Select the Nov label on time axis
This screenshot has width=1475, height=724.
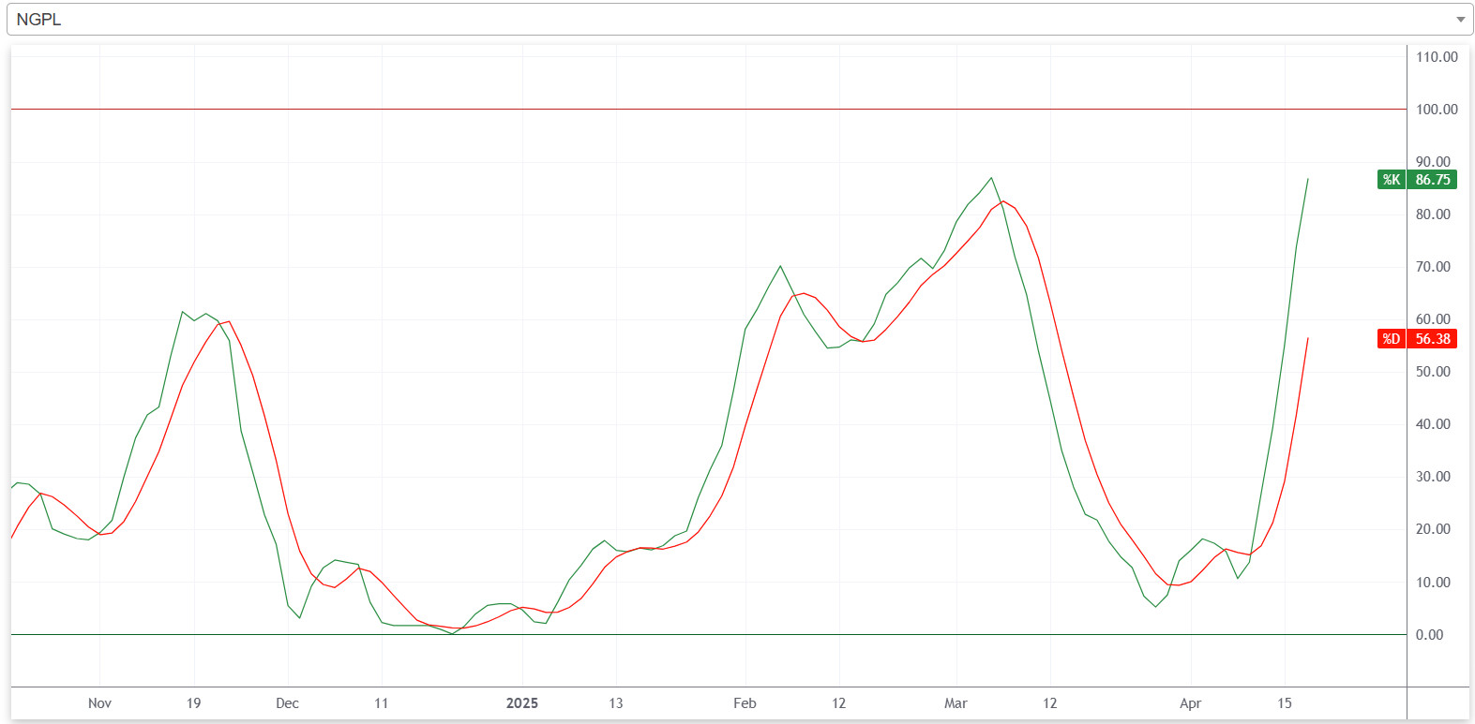tap(99, 703)
